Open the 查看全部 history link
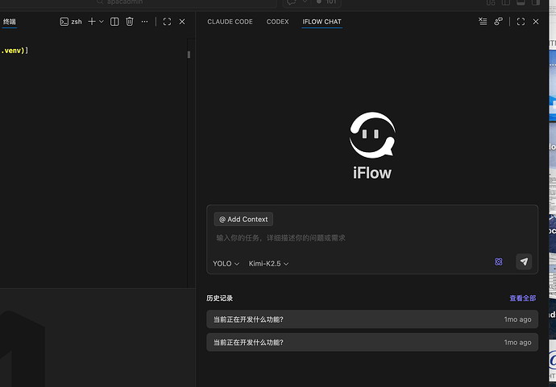This screenshot has width=556, height=387. tap(523, 298)
